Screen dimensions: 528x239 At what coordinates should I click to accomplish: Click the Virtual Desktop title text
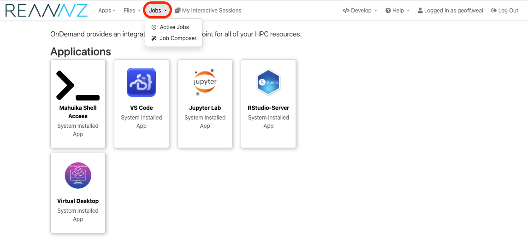[x=78, y=201]
